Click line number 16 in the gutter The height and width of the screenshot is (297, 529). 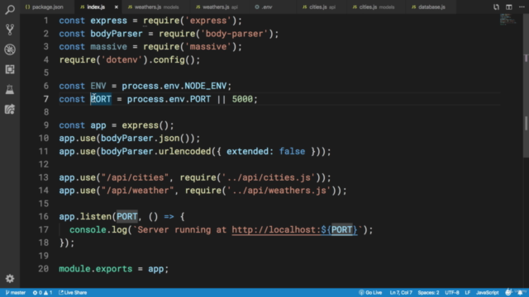pos(44,216)
